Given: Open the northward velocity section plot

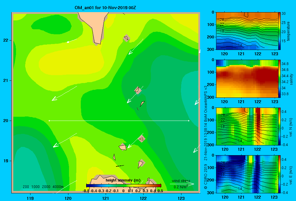Looking at the screenshot, I should (247, 126).
